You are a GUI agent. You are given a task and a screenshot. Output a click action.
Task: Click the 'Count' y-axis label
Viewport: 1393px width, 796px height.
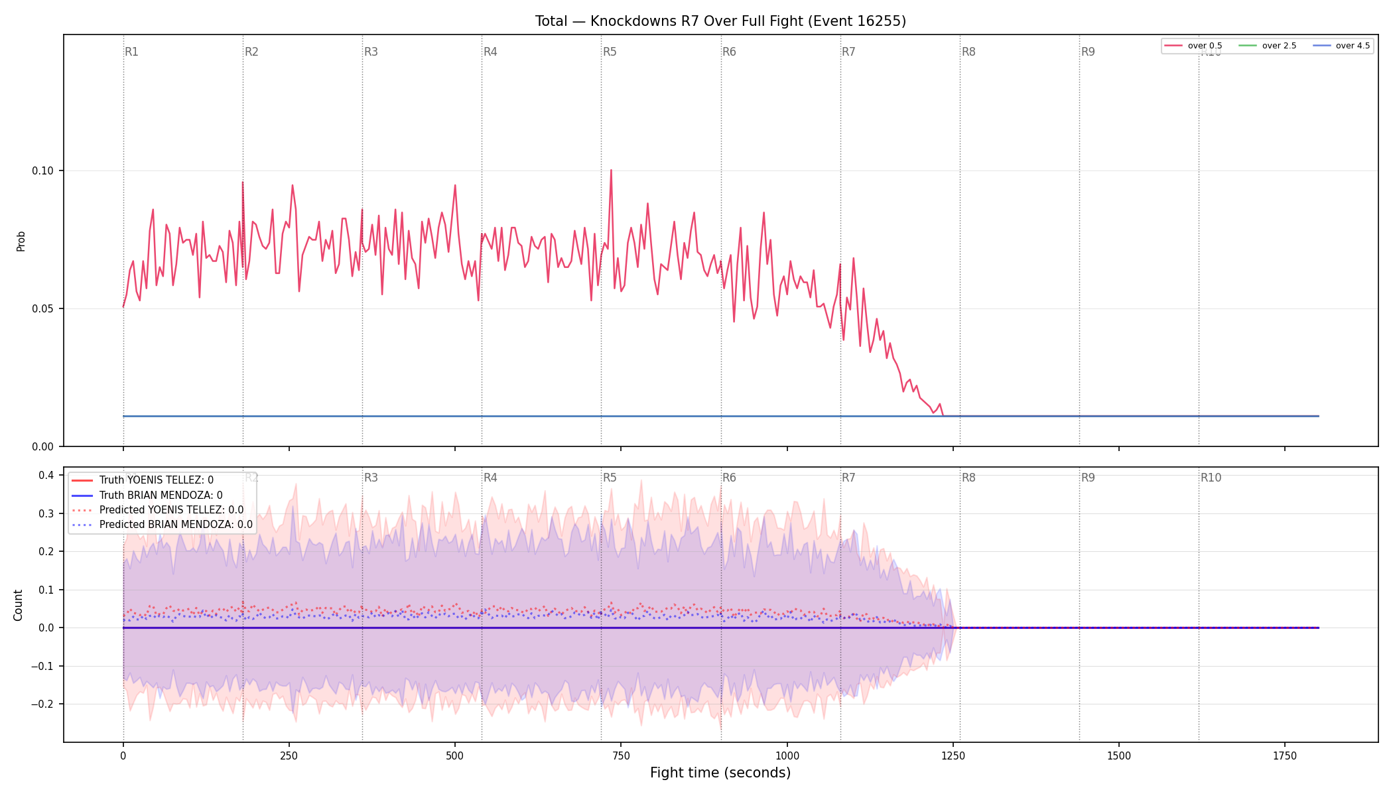click(18, 605)
